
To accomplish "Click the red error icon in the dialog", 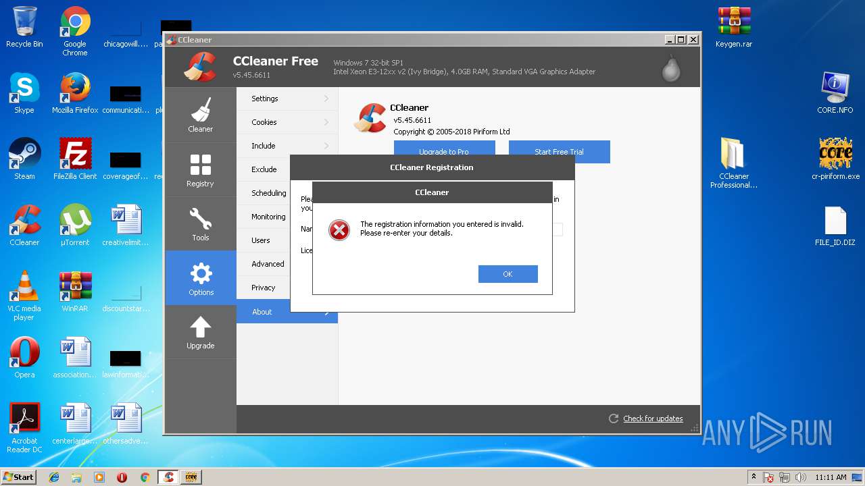I will click(339, 230).
